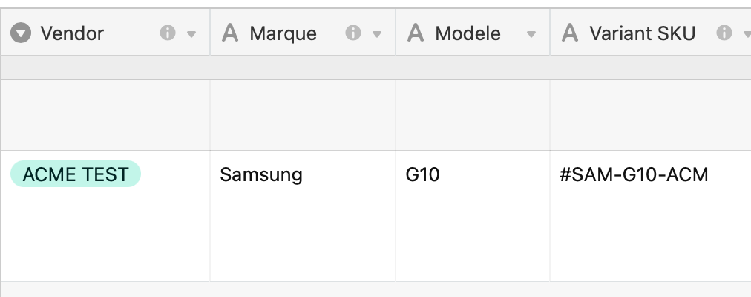Click the text field icon beside Marque
This screenshot has width=751, height=297.
click(230, 33)
